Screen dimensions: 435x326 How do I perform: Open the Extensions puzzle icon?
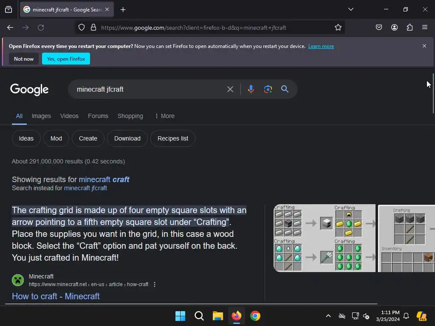click(x=410, y=28)
